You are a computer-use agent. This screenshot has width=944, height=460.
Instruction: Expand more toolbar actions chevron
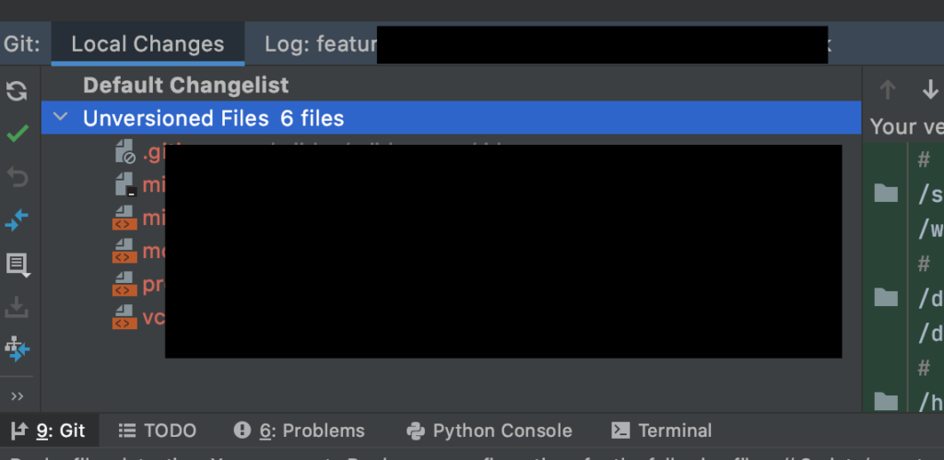17,396
